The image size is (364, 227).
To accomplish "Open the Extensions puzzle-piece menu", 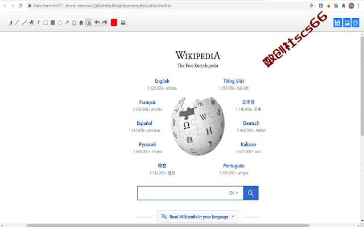I will [x=344, y=6].
